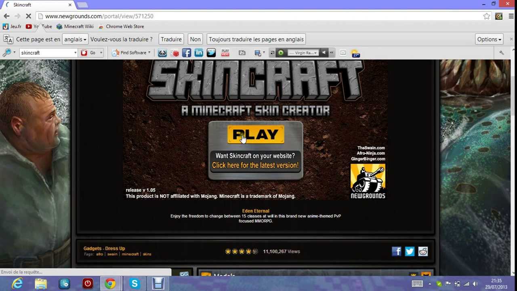Open the Find Software dropdown

131,53
